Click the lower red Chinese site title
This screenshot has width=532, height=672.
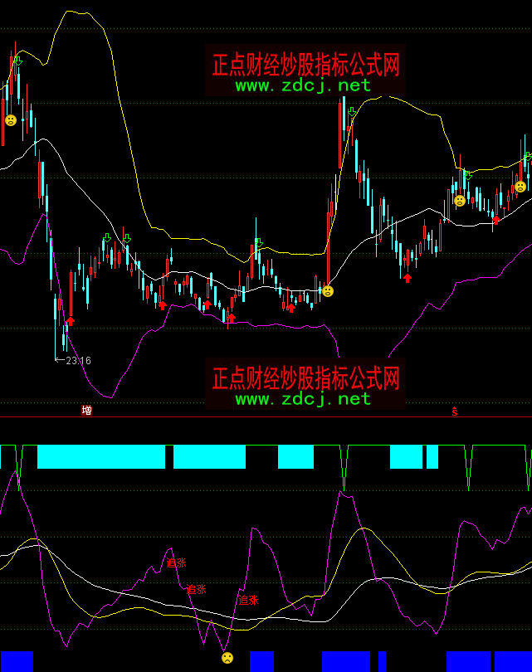[x=306, y=378]
